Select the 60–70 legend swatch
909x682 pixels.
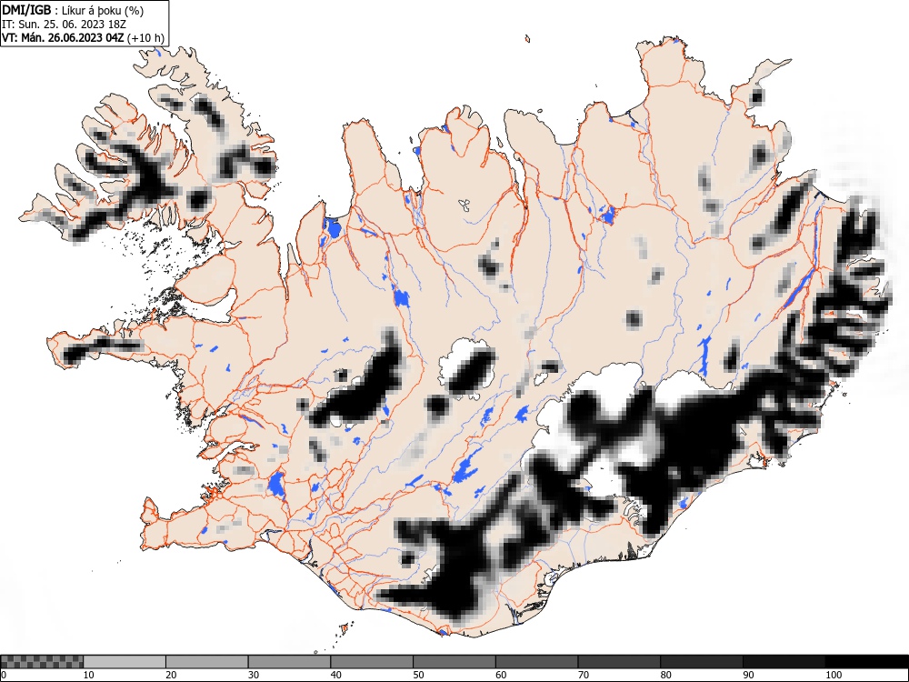click(537, 662)
